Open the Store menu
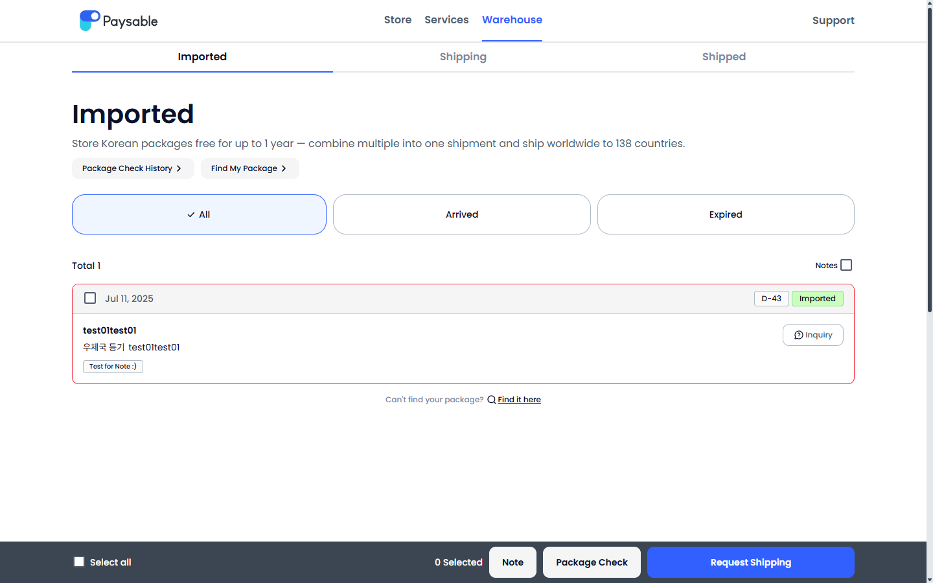 pos(398,20)
